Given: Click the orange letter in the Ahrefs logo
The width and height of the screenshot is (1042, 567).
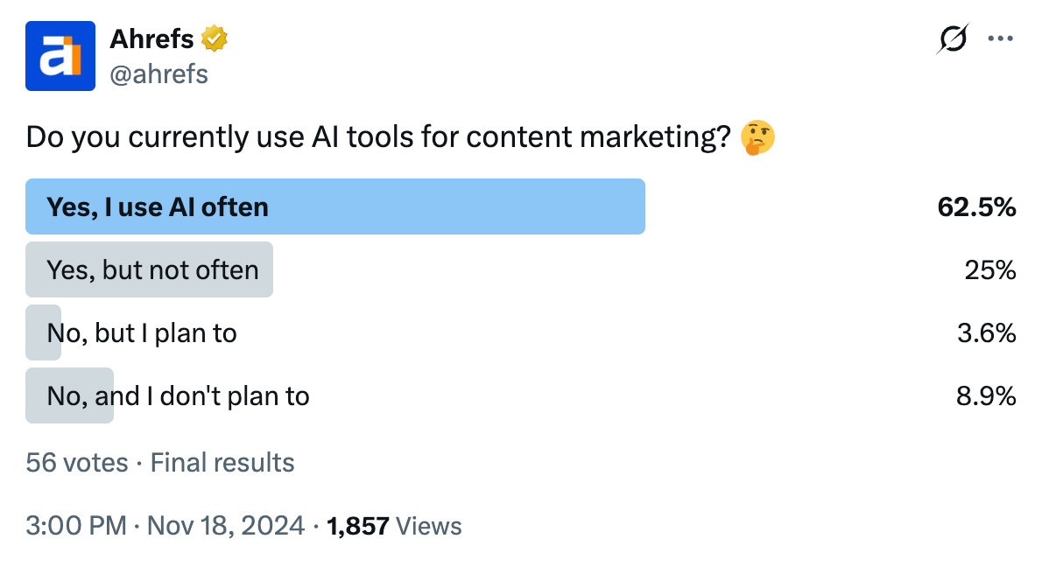Looking at the screenshot, I should [x=77, y=55].
